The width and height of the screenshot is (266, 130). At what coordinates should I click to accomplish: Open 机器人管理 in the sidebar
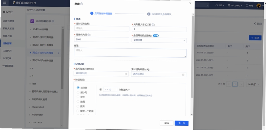[8, 29]
